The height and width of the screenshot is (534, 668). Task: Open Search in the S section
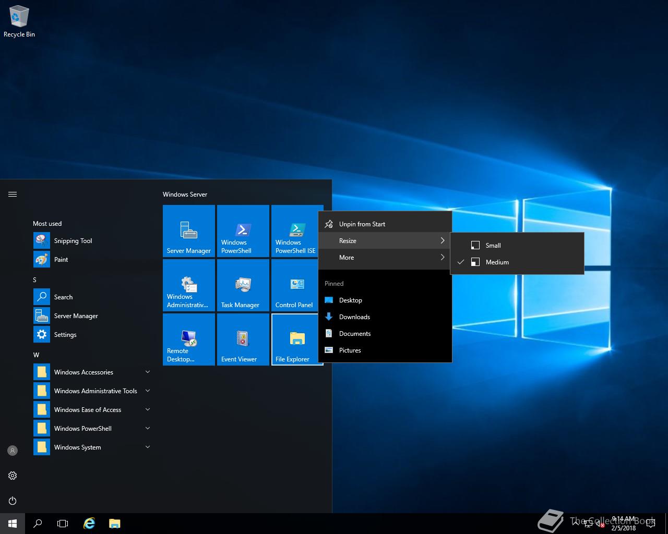(x=92, y=297)
